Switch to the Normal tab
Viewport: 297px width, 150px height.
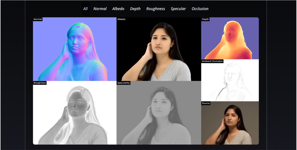click(x=100, y=9)
